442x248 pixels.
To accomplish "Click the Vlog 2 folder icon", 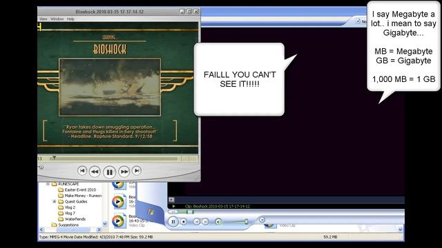I will click(x=61, y=207).
